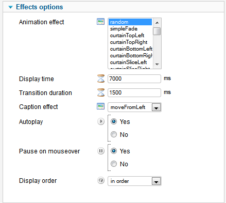Select curtainSliceLeft animation effect
226x203 pixels.
[130, 63]
